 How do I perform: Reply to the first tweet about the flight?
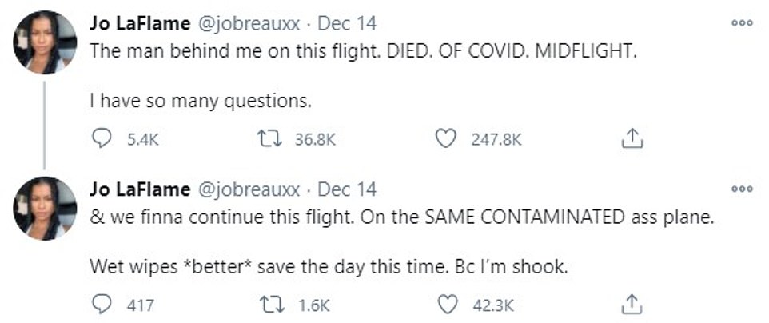tap(102, 139)
